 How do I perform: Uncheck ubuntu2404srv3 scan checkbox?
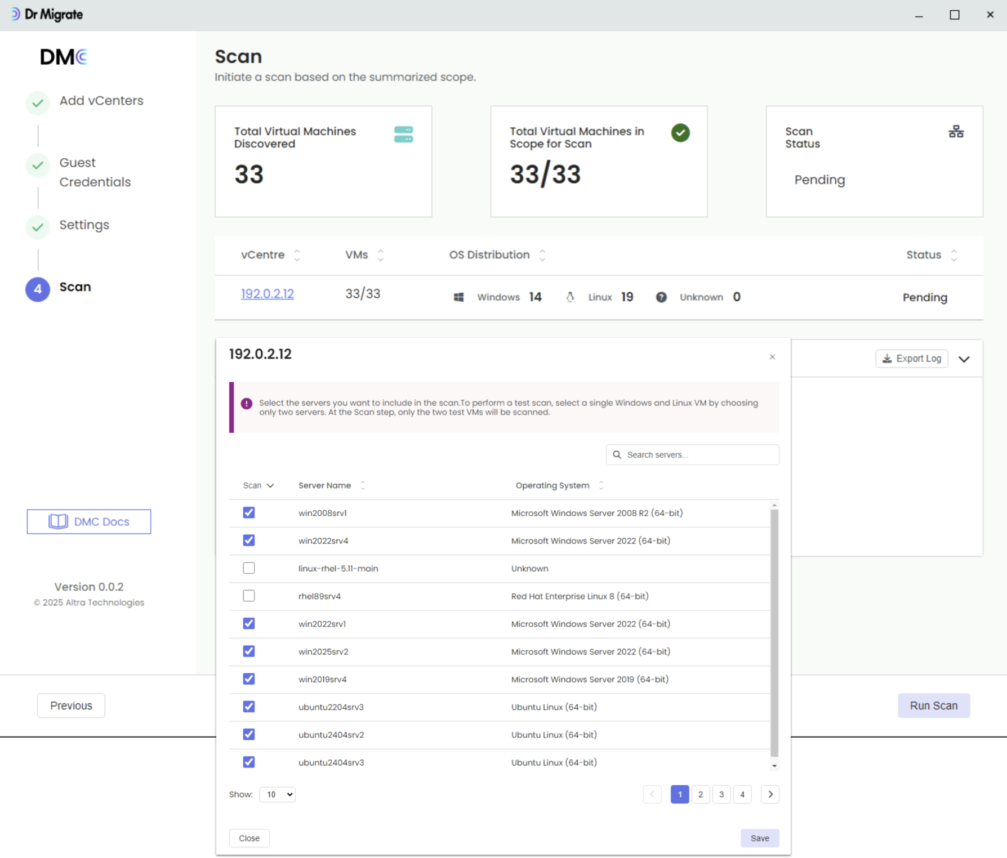249,762
